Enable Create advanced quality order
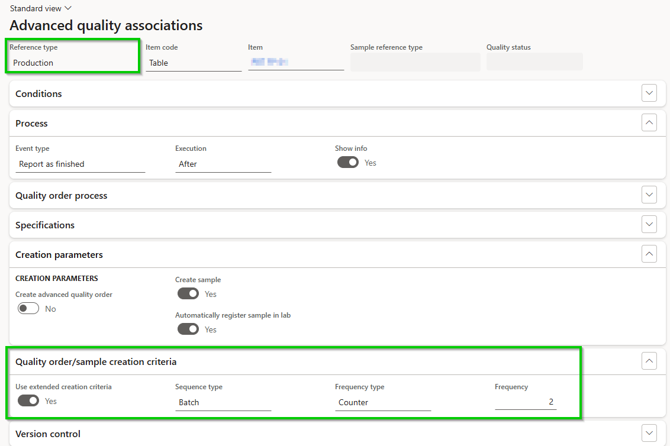Screen dimensions: 670x446 coord(28,308)
